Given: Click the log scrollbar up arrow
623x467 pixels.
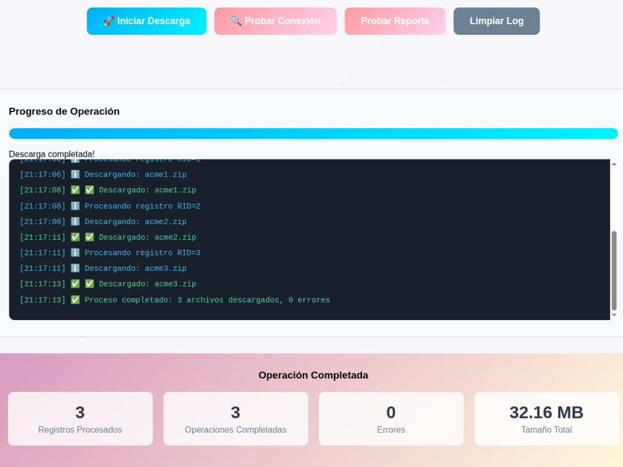Looking at the screenshot, I should [x=614, y=164].
